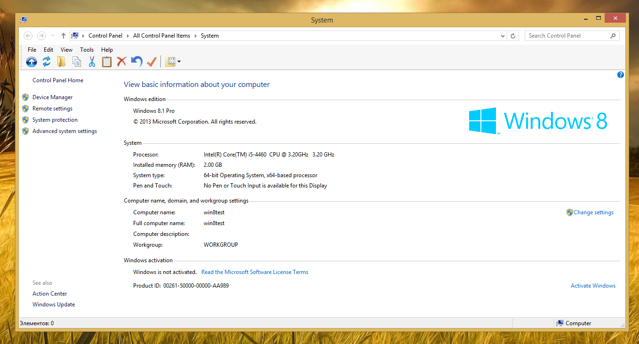The image size is (639, 344).
Task: Open the address bar history dropdown
Action: pos(503,36)
